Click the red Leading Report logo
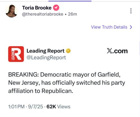The width and height of the screenshot is (140, 117). coord(16,54)
